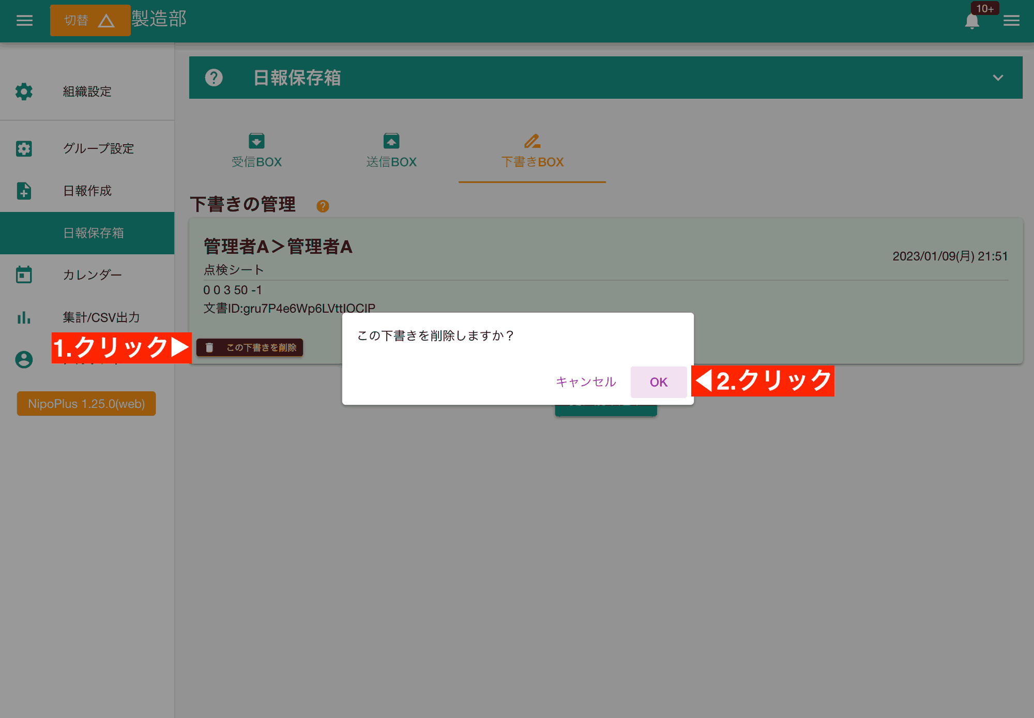Select the 集計/CSV出力 chart icon
Viewport: 1034px width, 718px height.
24,318
